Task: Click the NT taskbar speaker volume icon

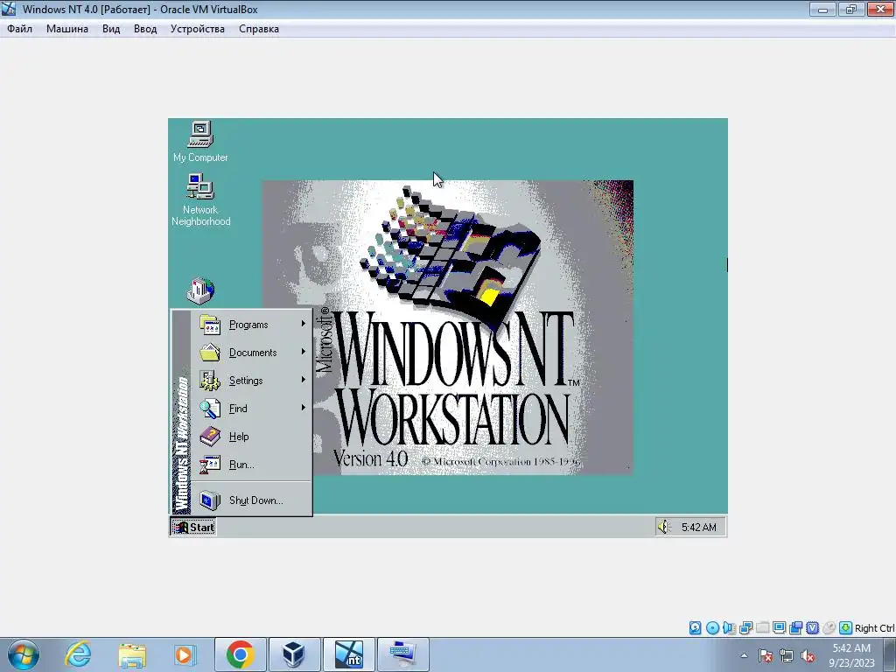Action: pyautogui.click(x=663, y=527)
